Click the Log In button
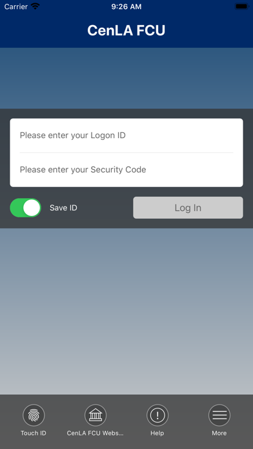This screenshot has width=253, height=449. tap(188, 208)
